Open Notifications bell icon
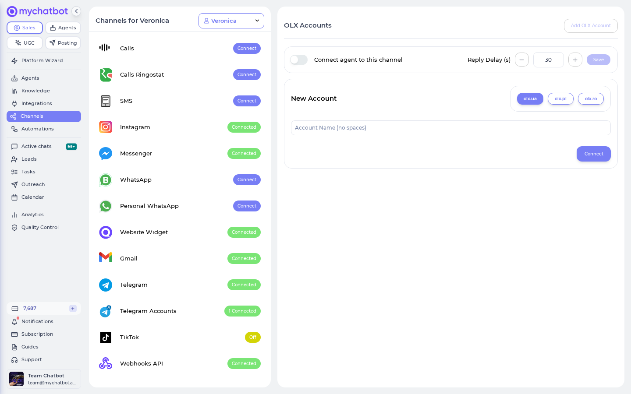The height and width of the screenshot is (394, 631). click(x=14, y=322)
